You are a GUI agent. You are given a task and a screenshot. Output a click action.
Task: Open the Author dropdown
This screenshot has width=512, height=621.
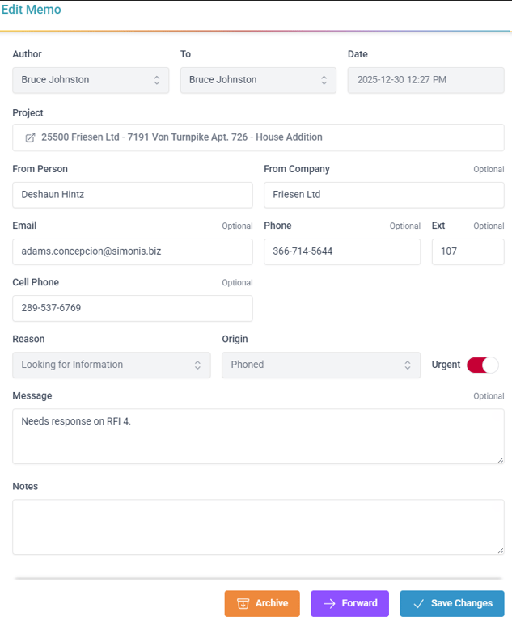[91, 80]
